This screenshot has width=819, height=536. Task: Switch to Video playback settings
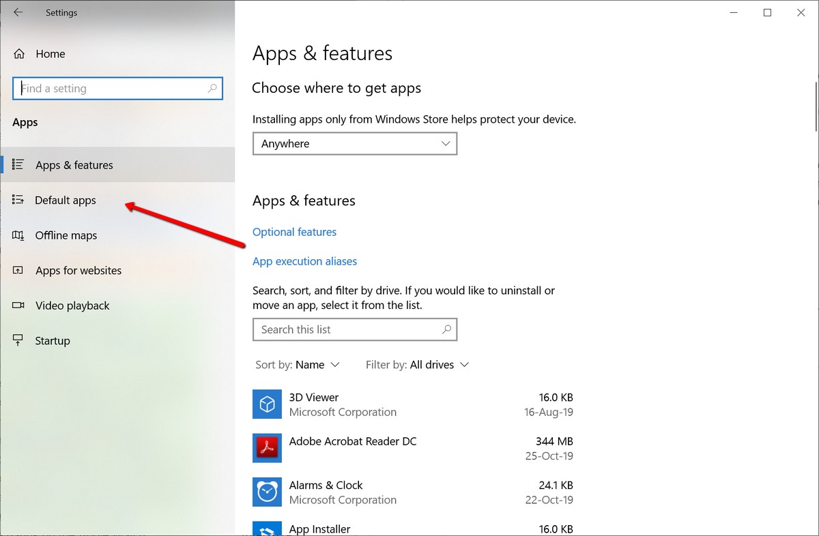coord(72,306)
